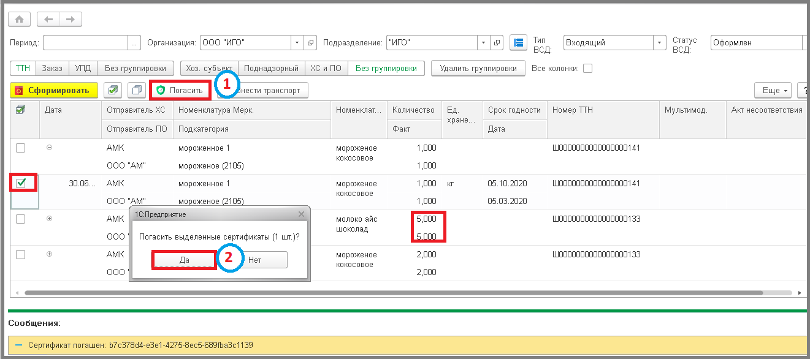Click the Срок годности column header
The image size is (810, 359).
point(514,110)
